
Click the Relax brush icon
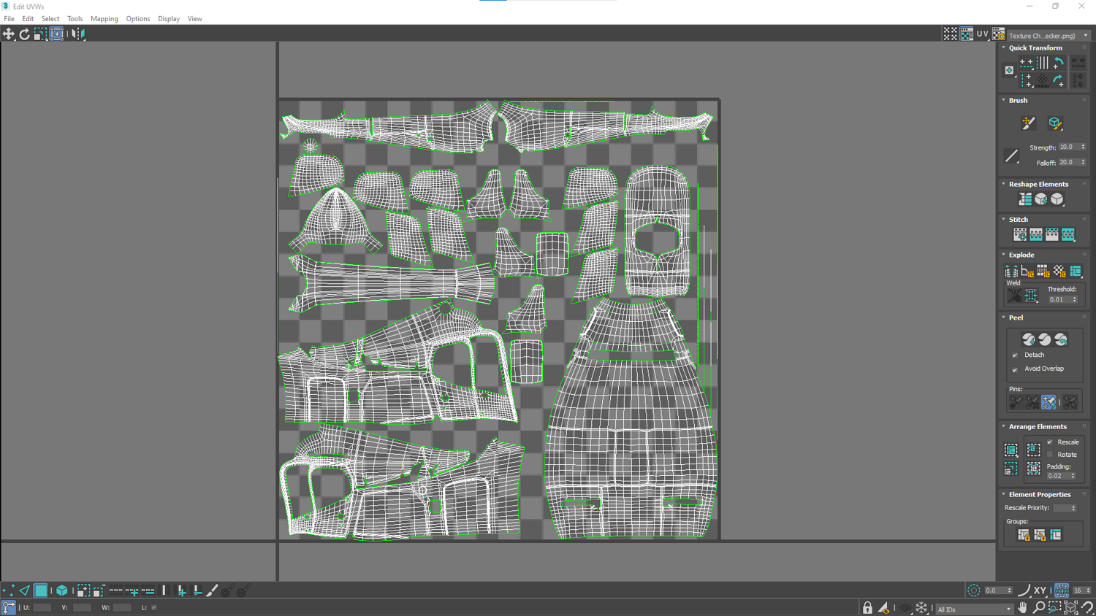pos(1054,123)
